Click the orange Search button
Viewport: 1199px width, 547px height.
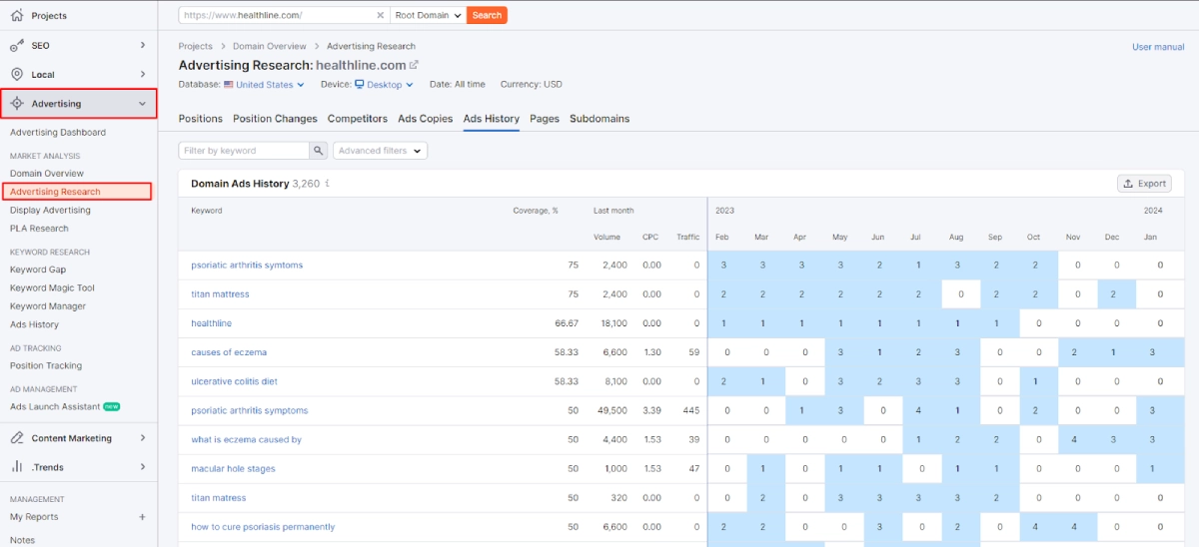(487, 15)
